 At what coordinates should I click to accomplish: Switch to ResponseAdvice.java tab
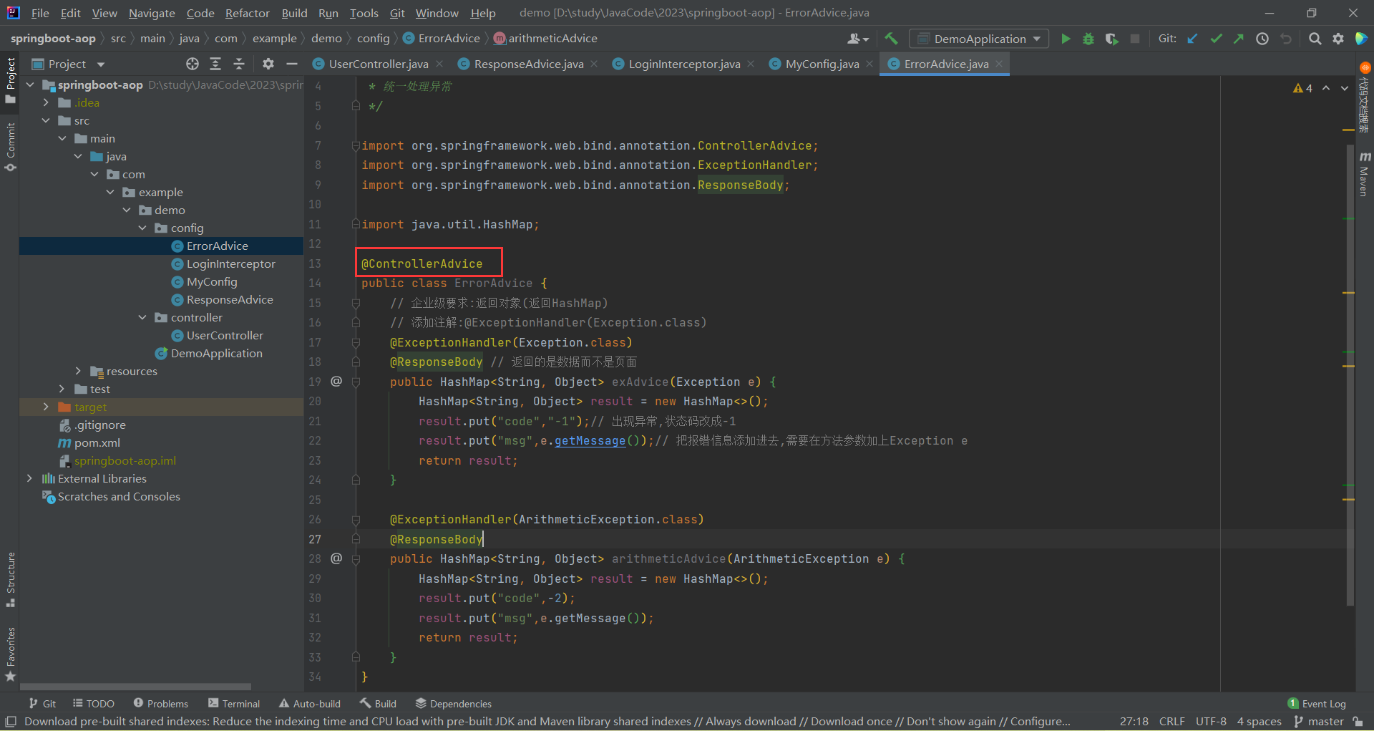(528, 64)
